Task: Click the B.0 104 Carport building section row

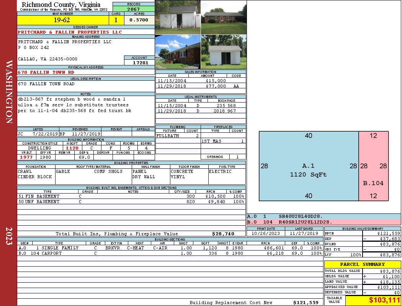Action: tap(170, 253)
